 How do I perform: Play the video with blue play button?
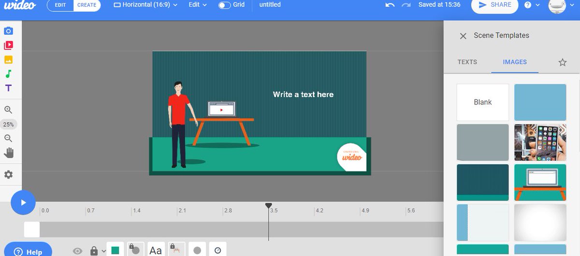point(23,202)
